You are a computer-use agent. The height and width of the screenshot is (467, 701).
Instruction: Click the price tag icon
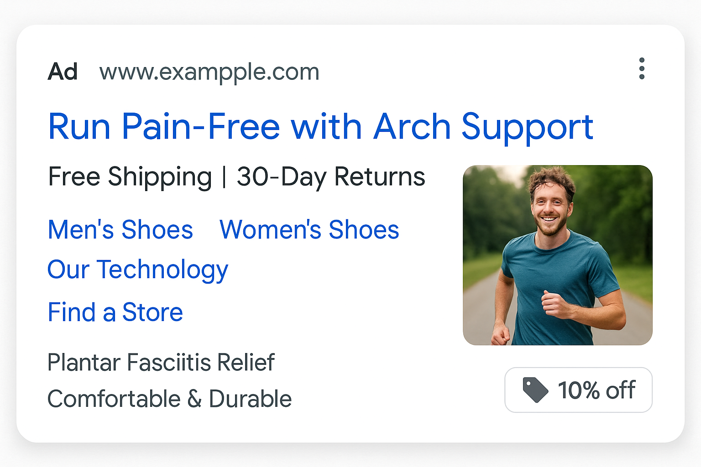click(535, 389)
